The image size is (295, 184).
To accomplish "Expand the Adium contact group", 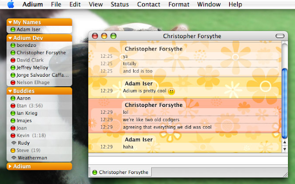I will point(10,167).
